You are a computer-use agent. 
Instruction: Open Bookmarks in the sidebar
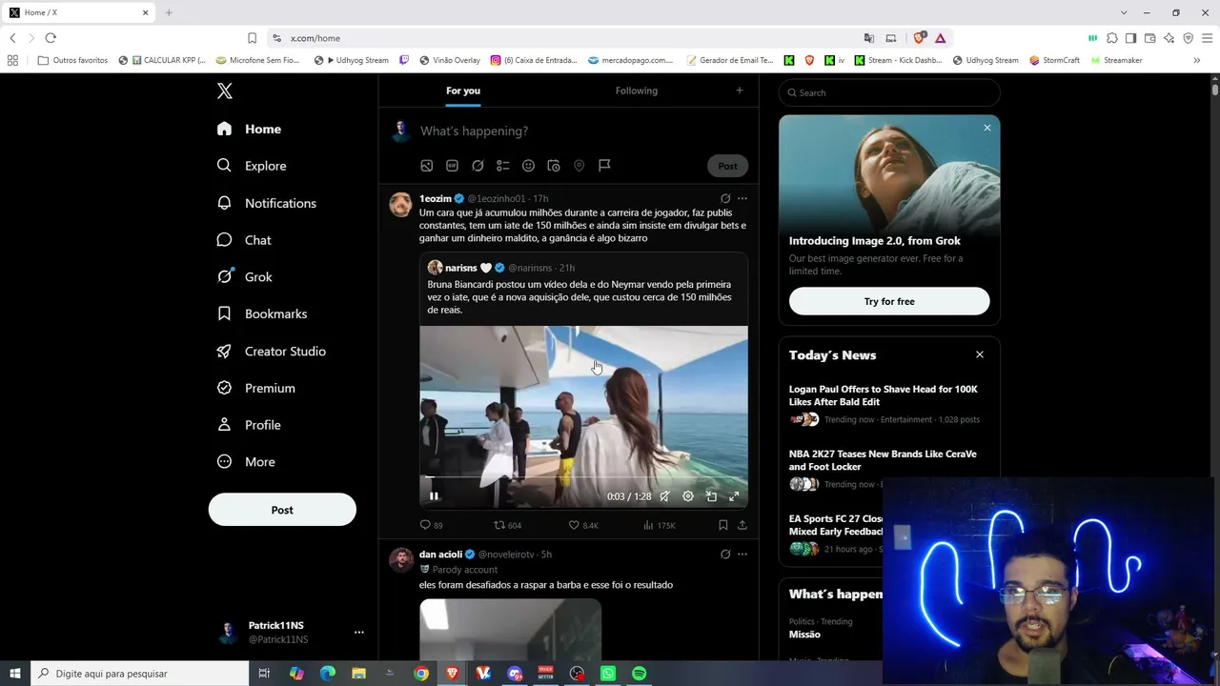click(262, 313)
